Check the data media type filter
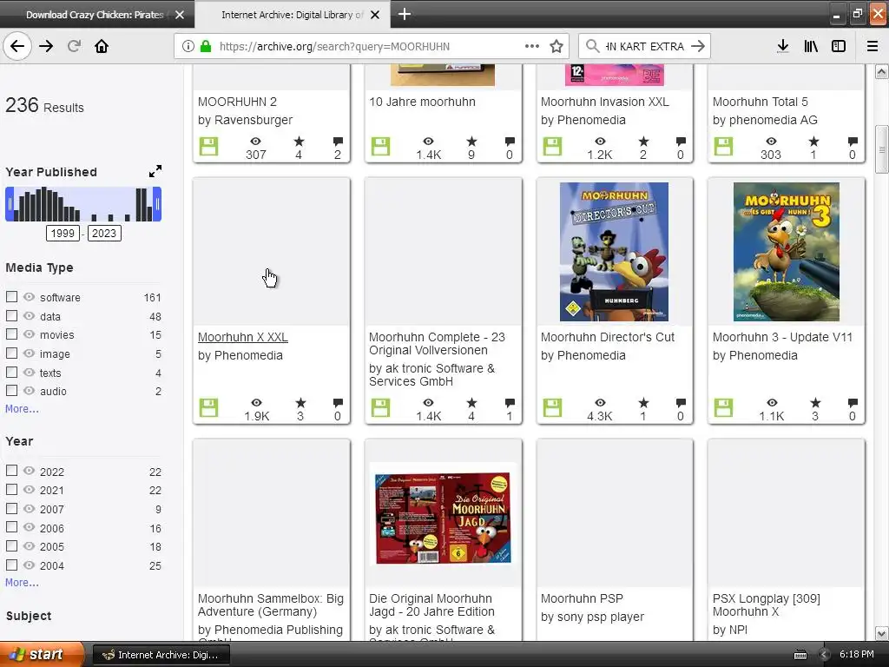889x667 pixels. [x=11, y=315]
